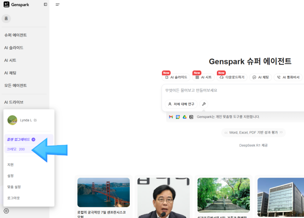Click the Google Calendar icon

point(178,117)
